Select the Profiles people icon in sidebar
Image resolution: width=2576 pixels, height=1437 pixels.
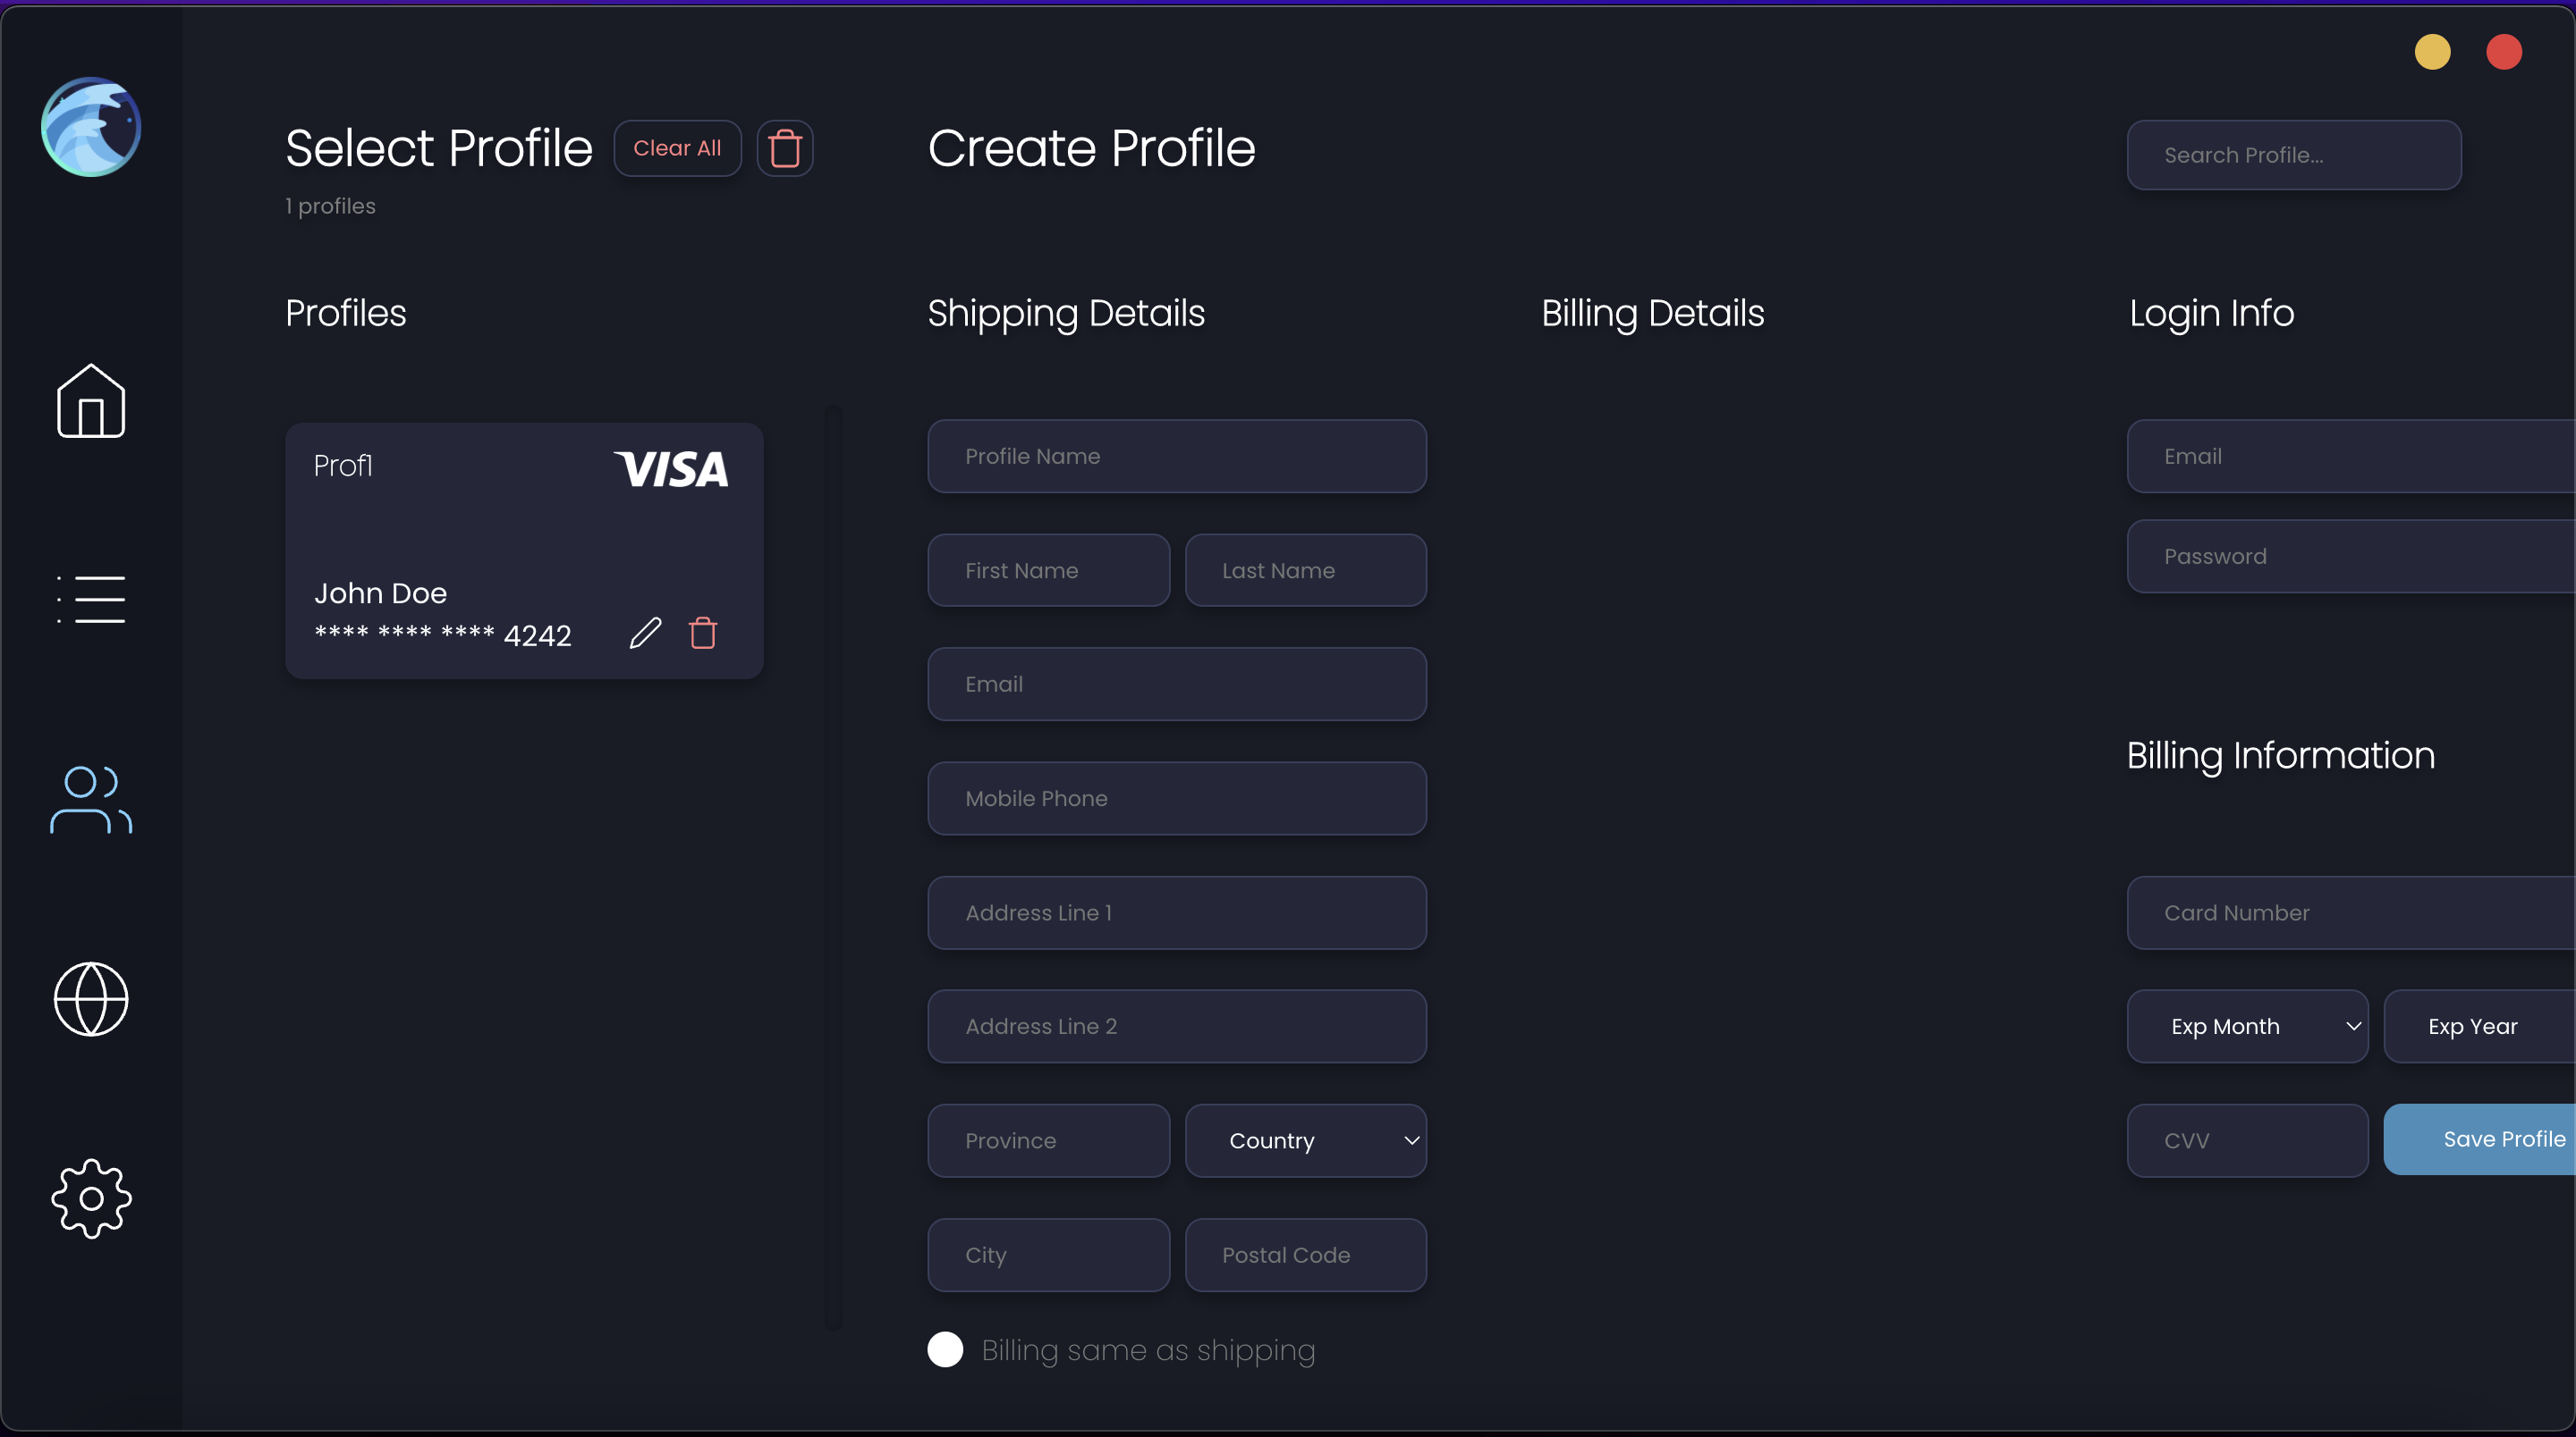pyautogui.click(x=91, y=800)
